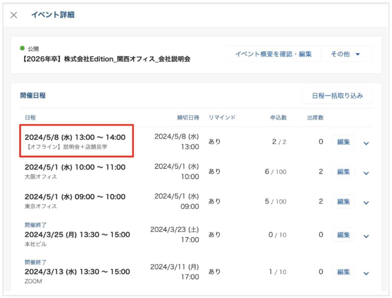Image resolution: width=392 pixels, height=298 pixels.
Task: Expand the 大阪オフィス schedule row chevron
Action: pos(366,173)
